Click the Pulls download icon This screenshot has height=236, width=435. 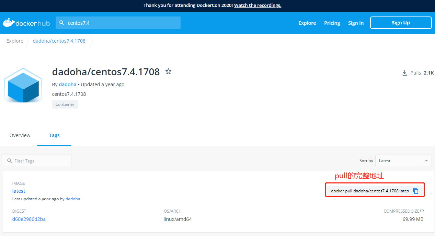(x=404, y=73)
